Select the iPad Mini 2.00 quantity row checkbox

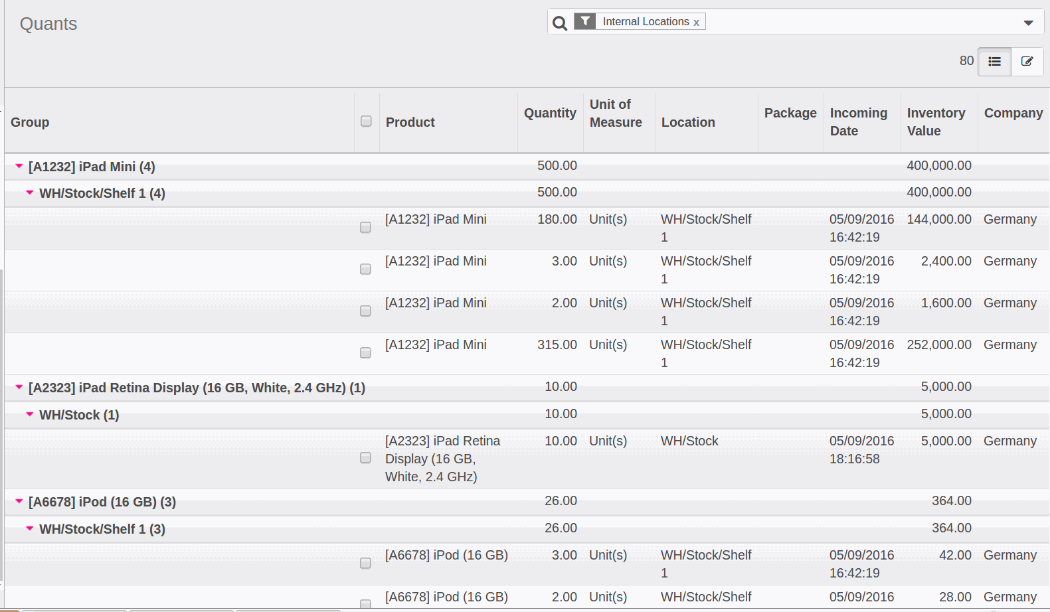point(365,311)
